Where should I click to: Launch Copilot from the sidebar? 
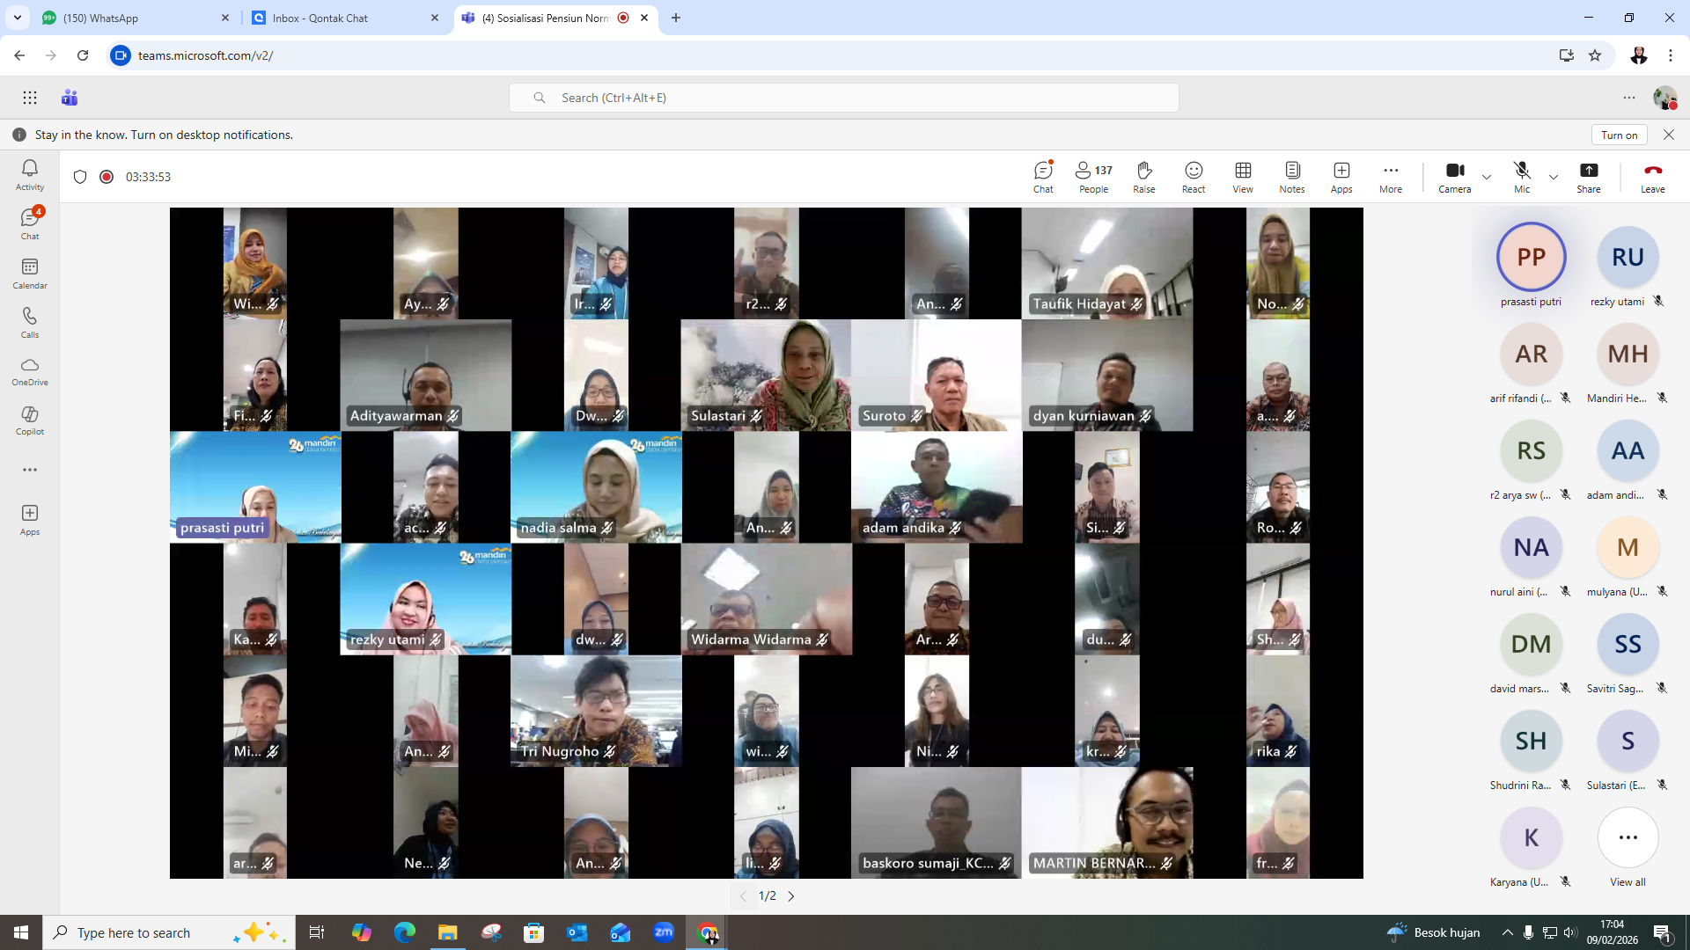(30, 420)
